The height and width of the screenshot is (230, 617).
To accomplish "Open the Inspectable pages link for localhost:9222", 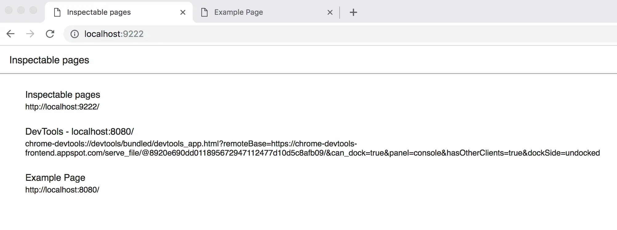I will (x=63, y=95).
